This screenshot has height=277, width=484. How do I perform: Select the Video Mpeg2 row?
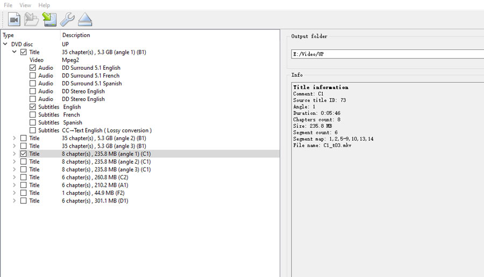pyautogui.click(x=140, y=60)
